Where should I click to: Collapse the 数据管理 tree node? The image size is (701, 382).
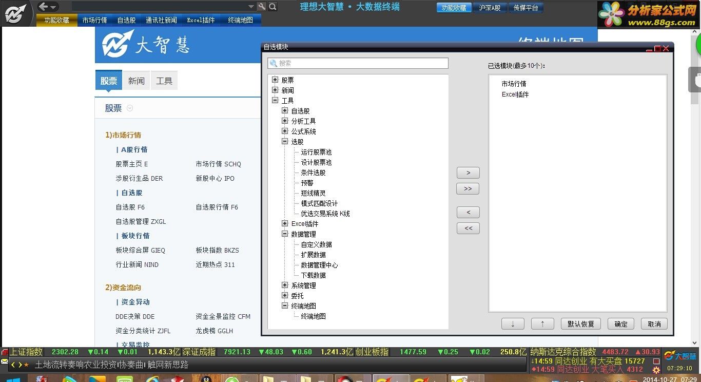pos(285,234)
